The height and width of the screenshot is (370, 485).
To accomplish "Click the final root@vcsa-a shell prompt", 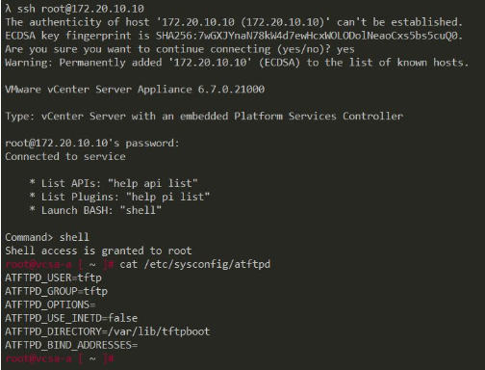I will pos(60,358).
